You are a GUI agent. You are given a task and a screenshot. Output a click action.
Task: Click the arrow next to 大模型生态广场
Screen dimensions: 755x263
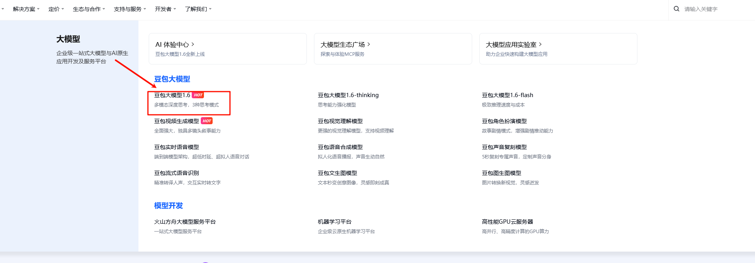point(369,44)
